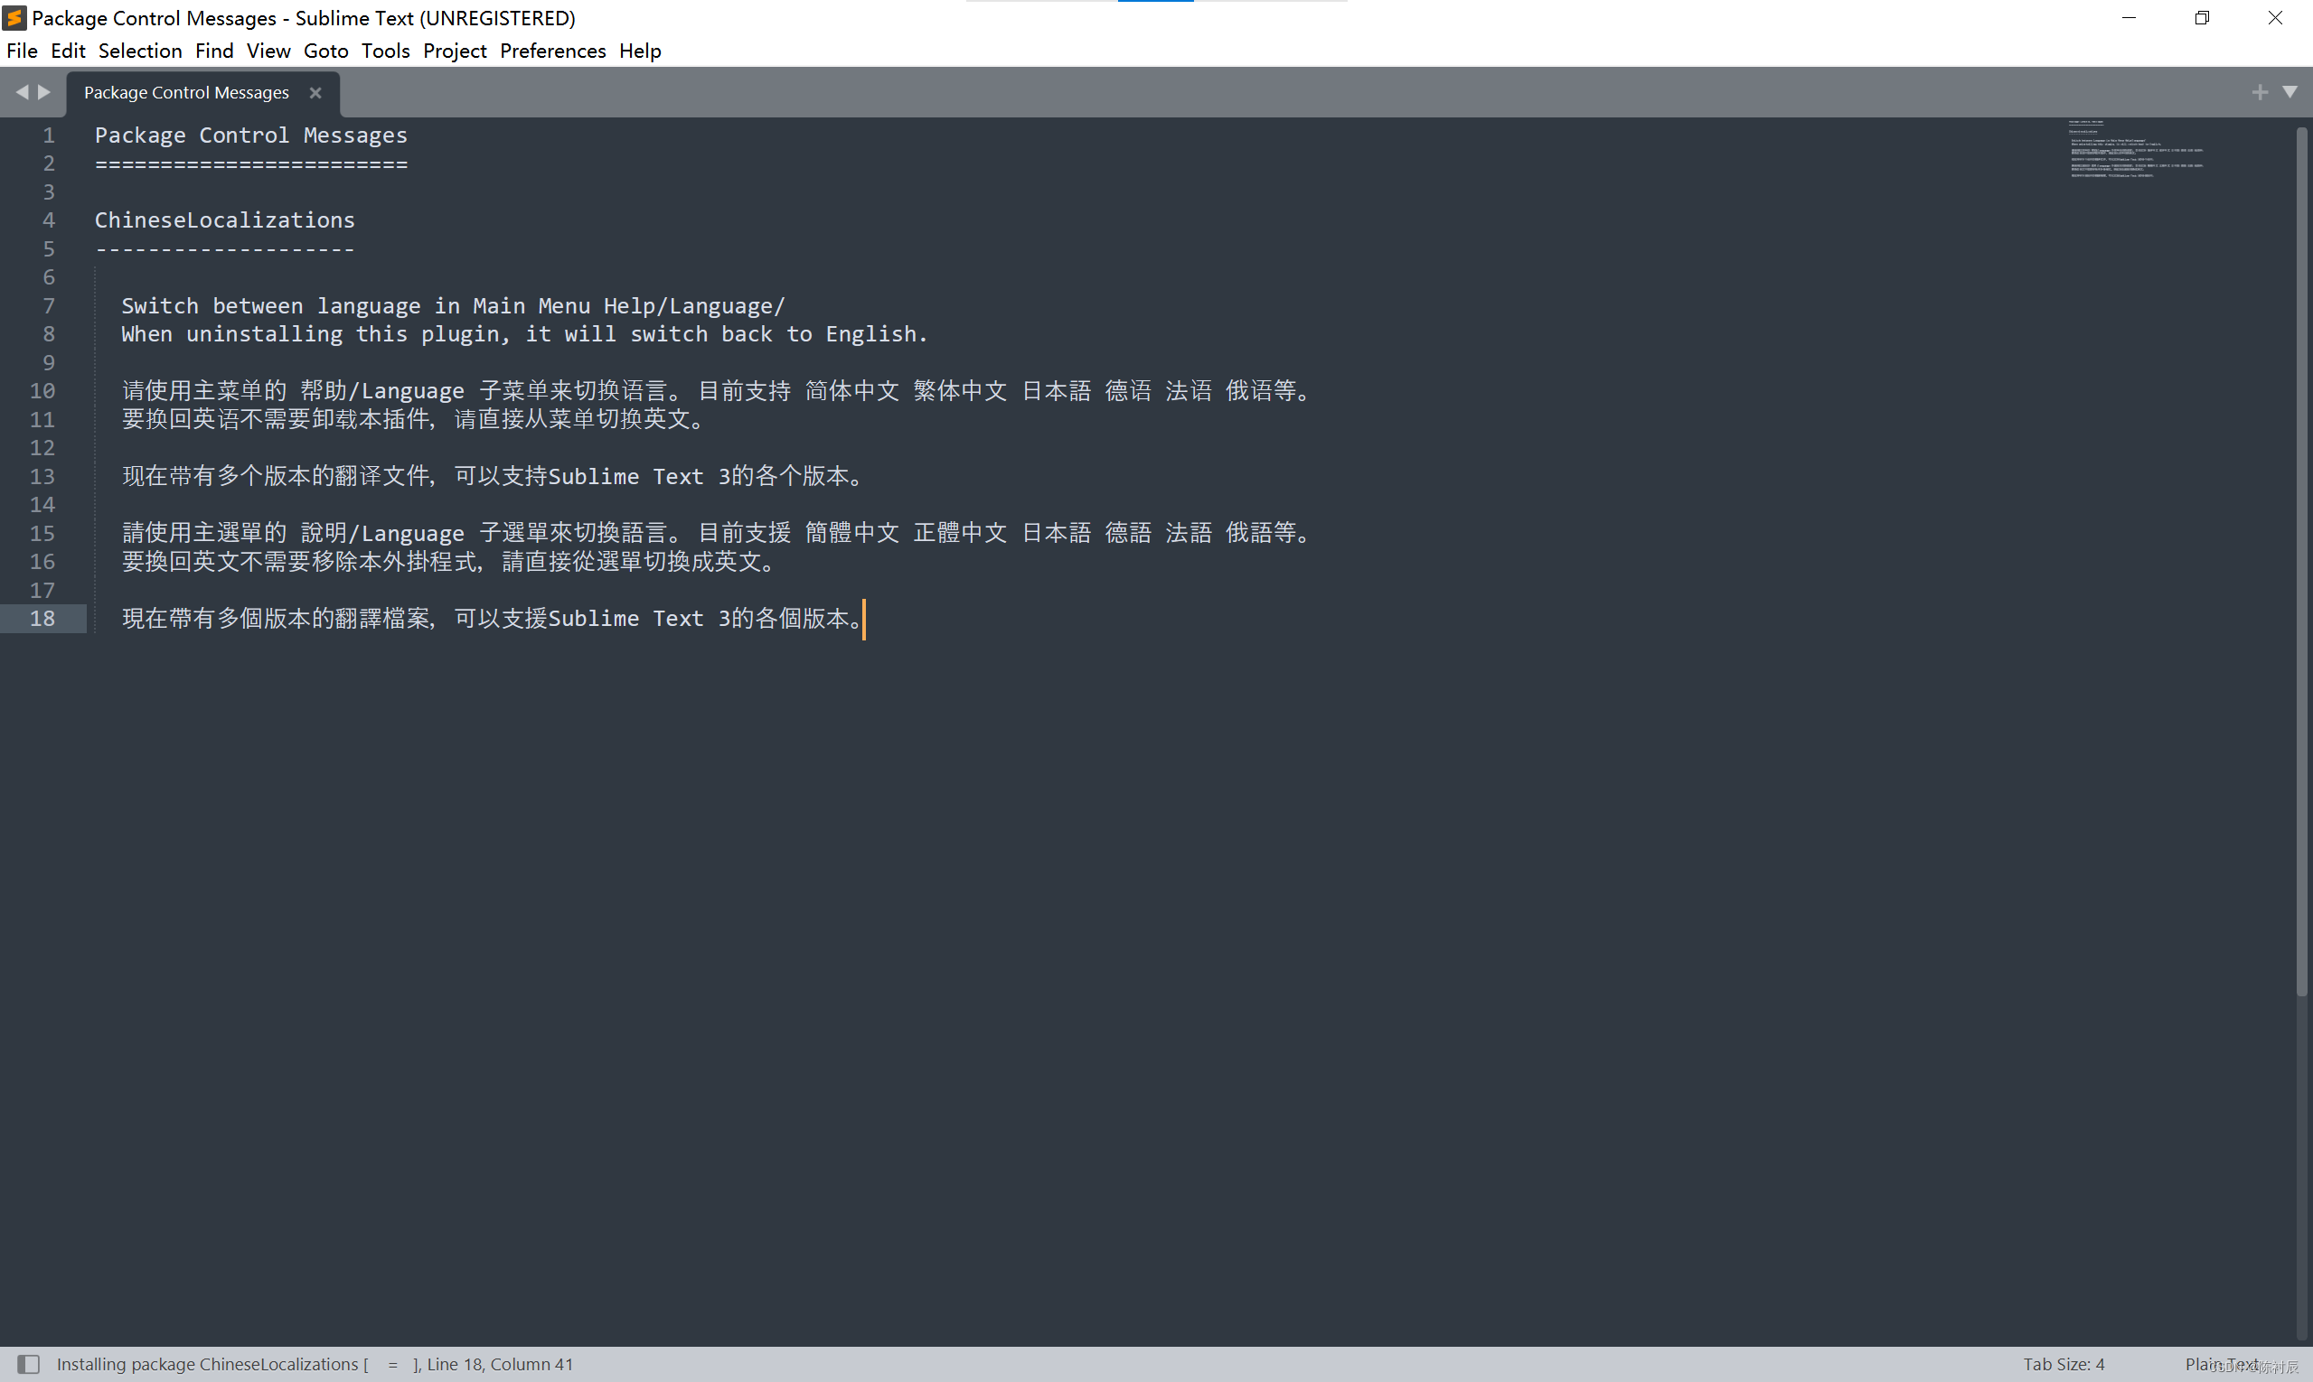The height and width of the screenshot is (1382, 2313).
Task: Restore down the window
Action: 2201,18
